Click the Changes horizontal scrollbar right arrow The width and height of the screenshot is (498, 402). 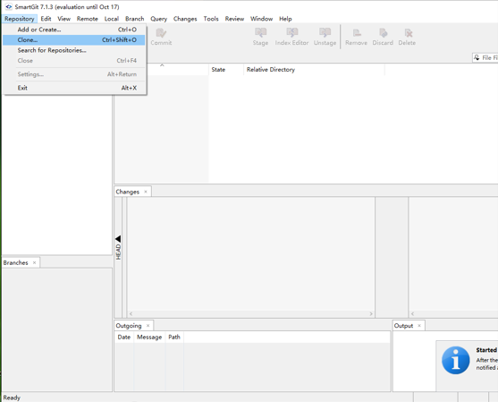click(371, 314)
